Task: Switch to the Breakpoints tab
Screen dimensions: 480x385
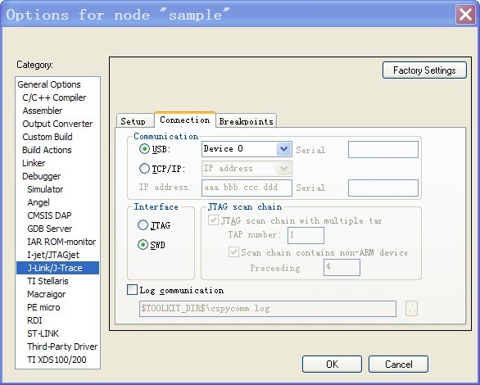Action: pos(246,121)
